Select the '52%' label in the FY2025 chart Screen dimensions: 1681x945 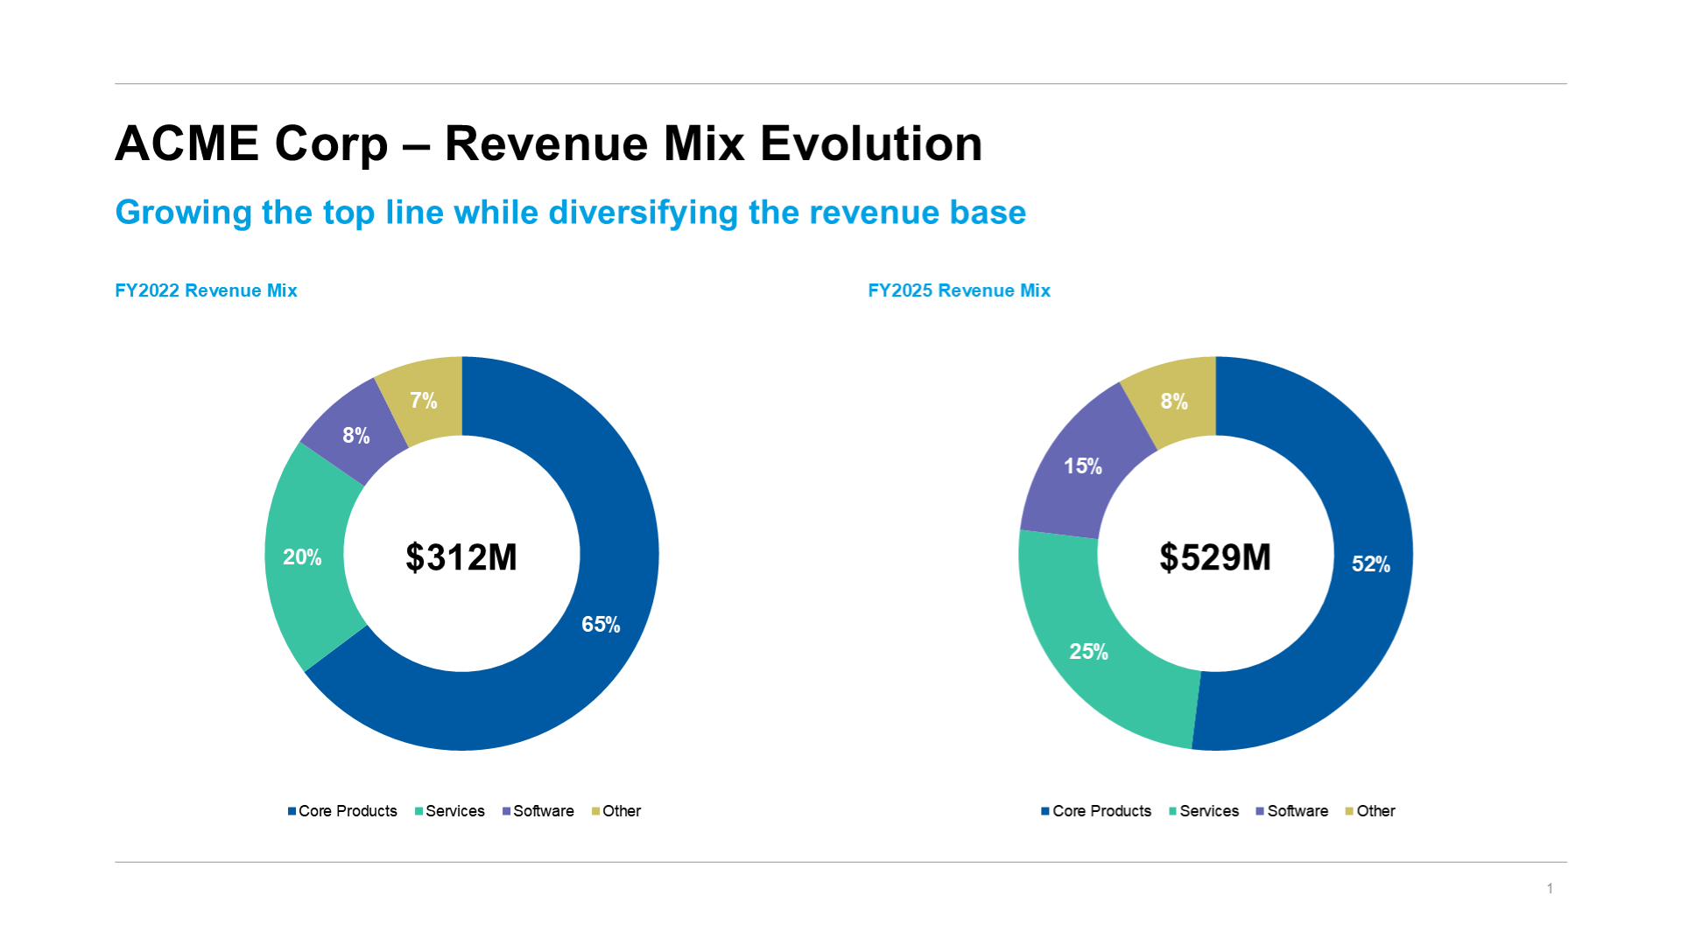(x=1371, y=564)
